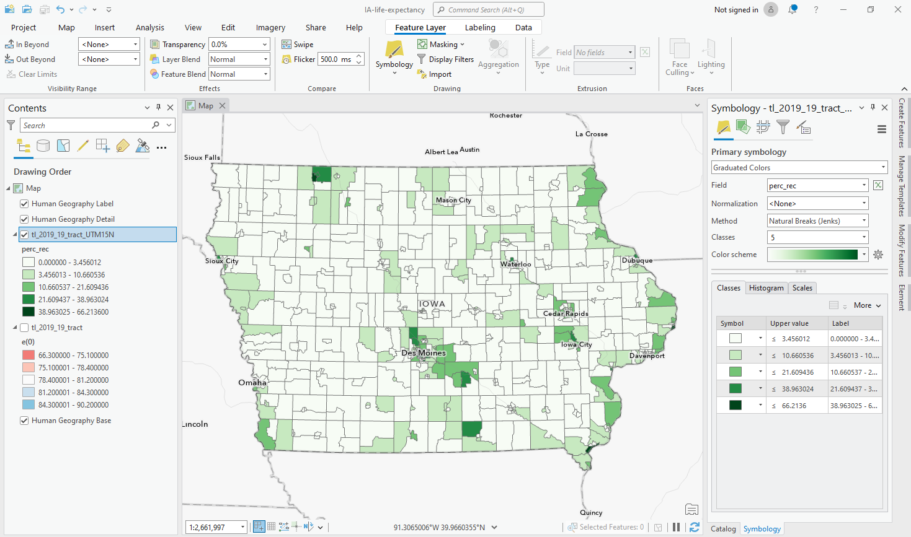Click the Masking tool icon
The height and width of the screenshot is (537, 911).
[422, 44]
